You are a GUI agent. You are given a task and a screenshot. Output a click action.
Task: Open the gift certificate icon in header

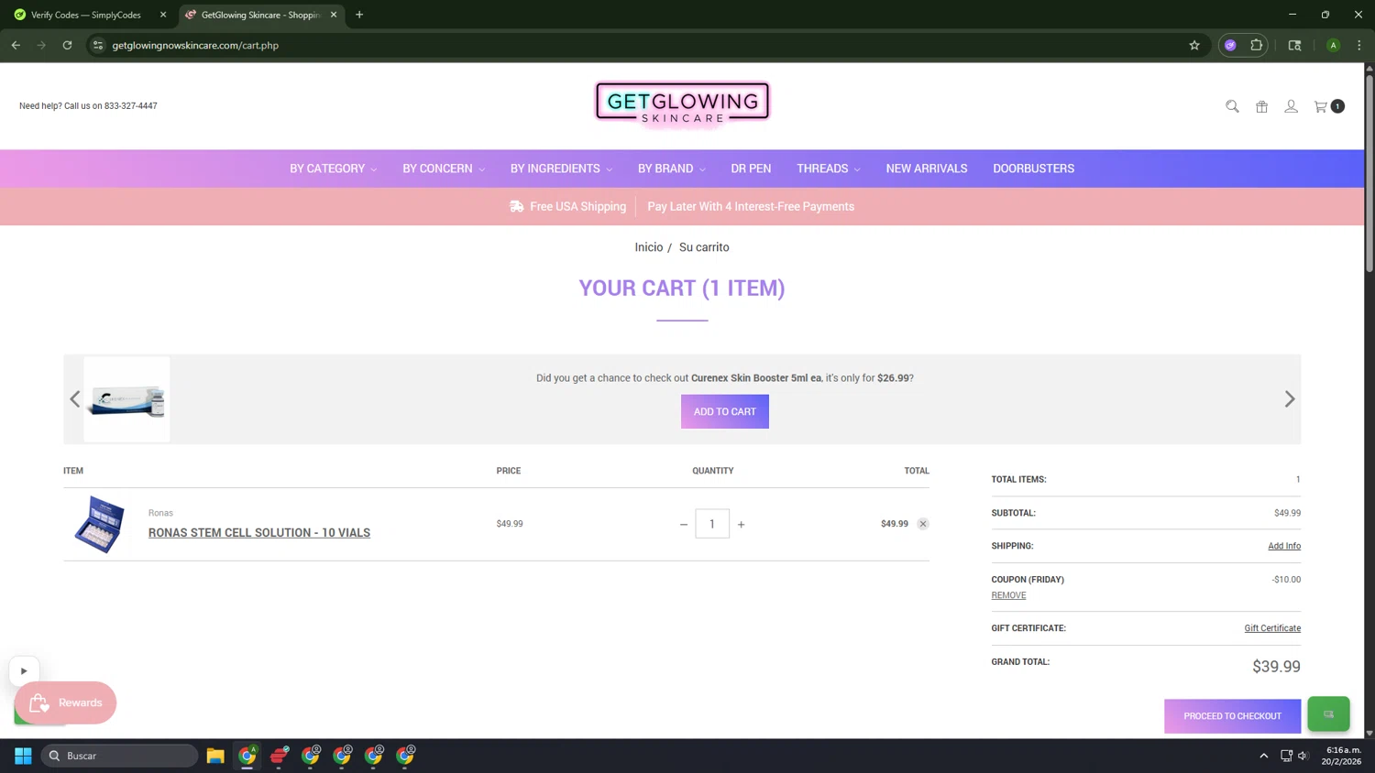[1261, 106]
